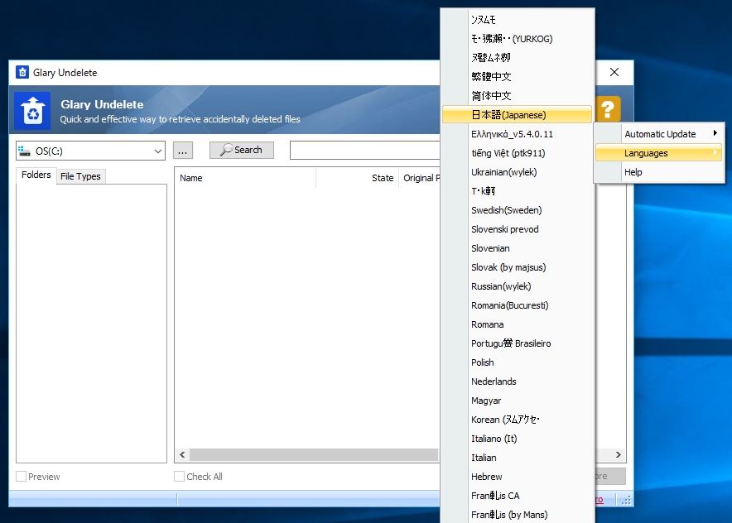Select Slovenian language

pyautogui.click(x=518, y=248)
